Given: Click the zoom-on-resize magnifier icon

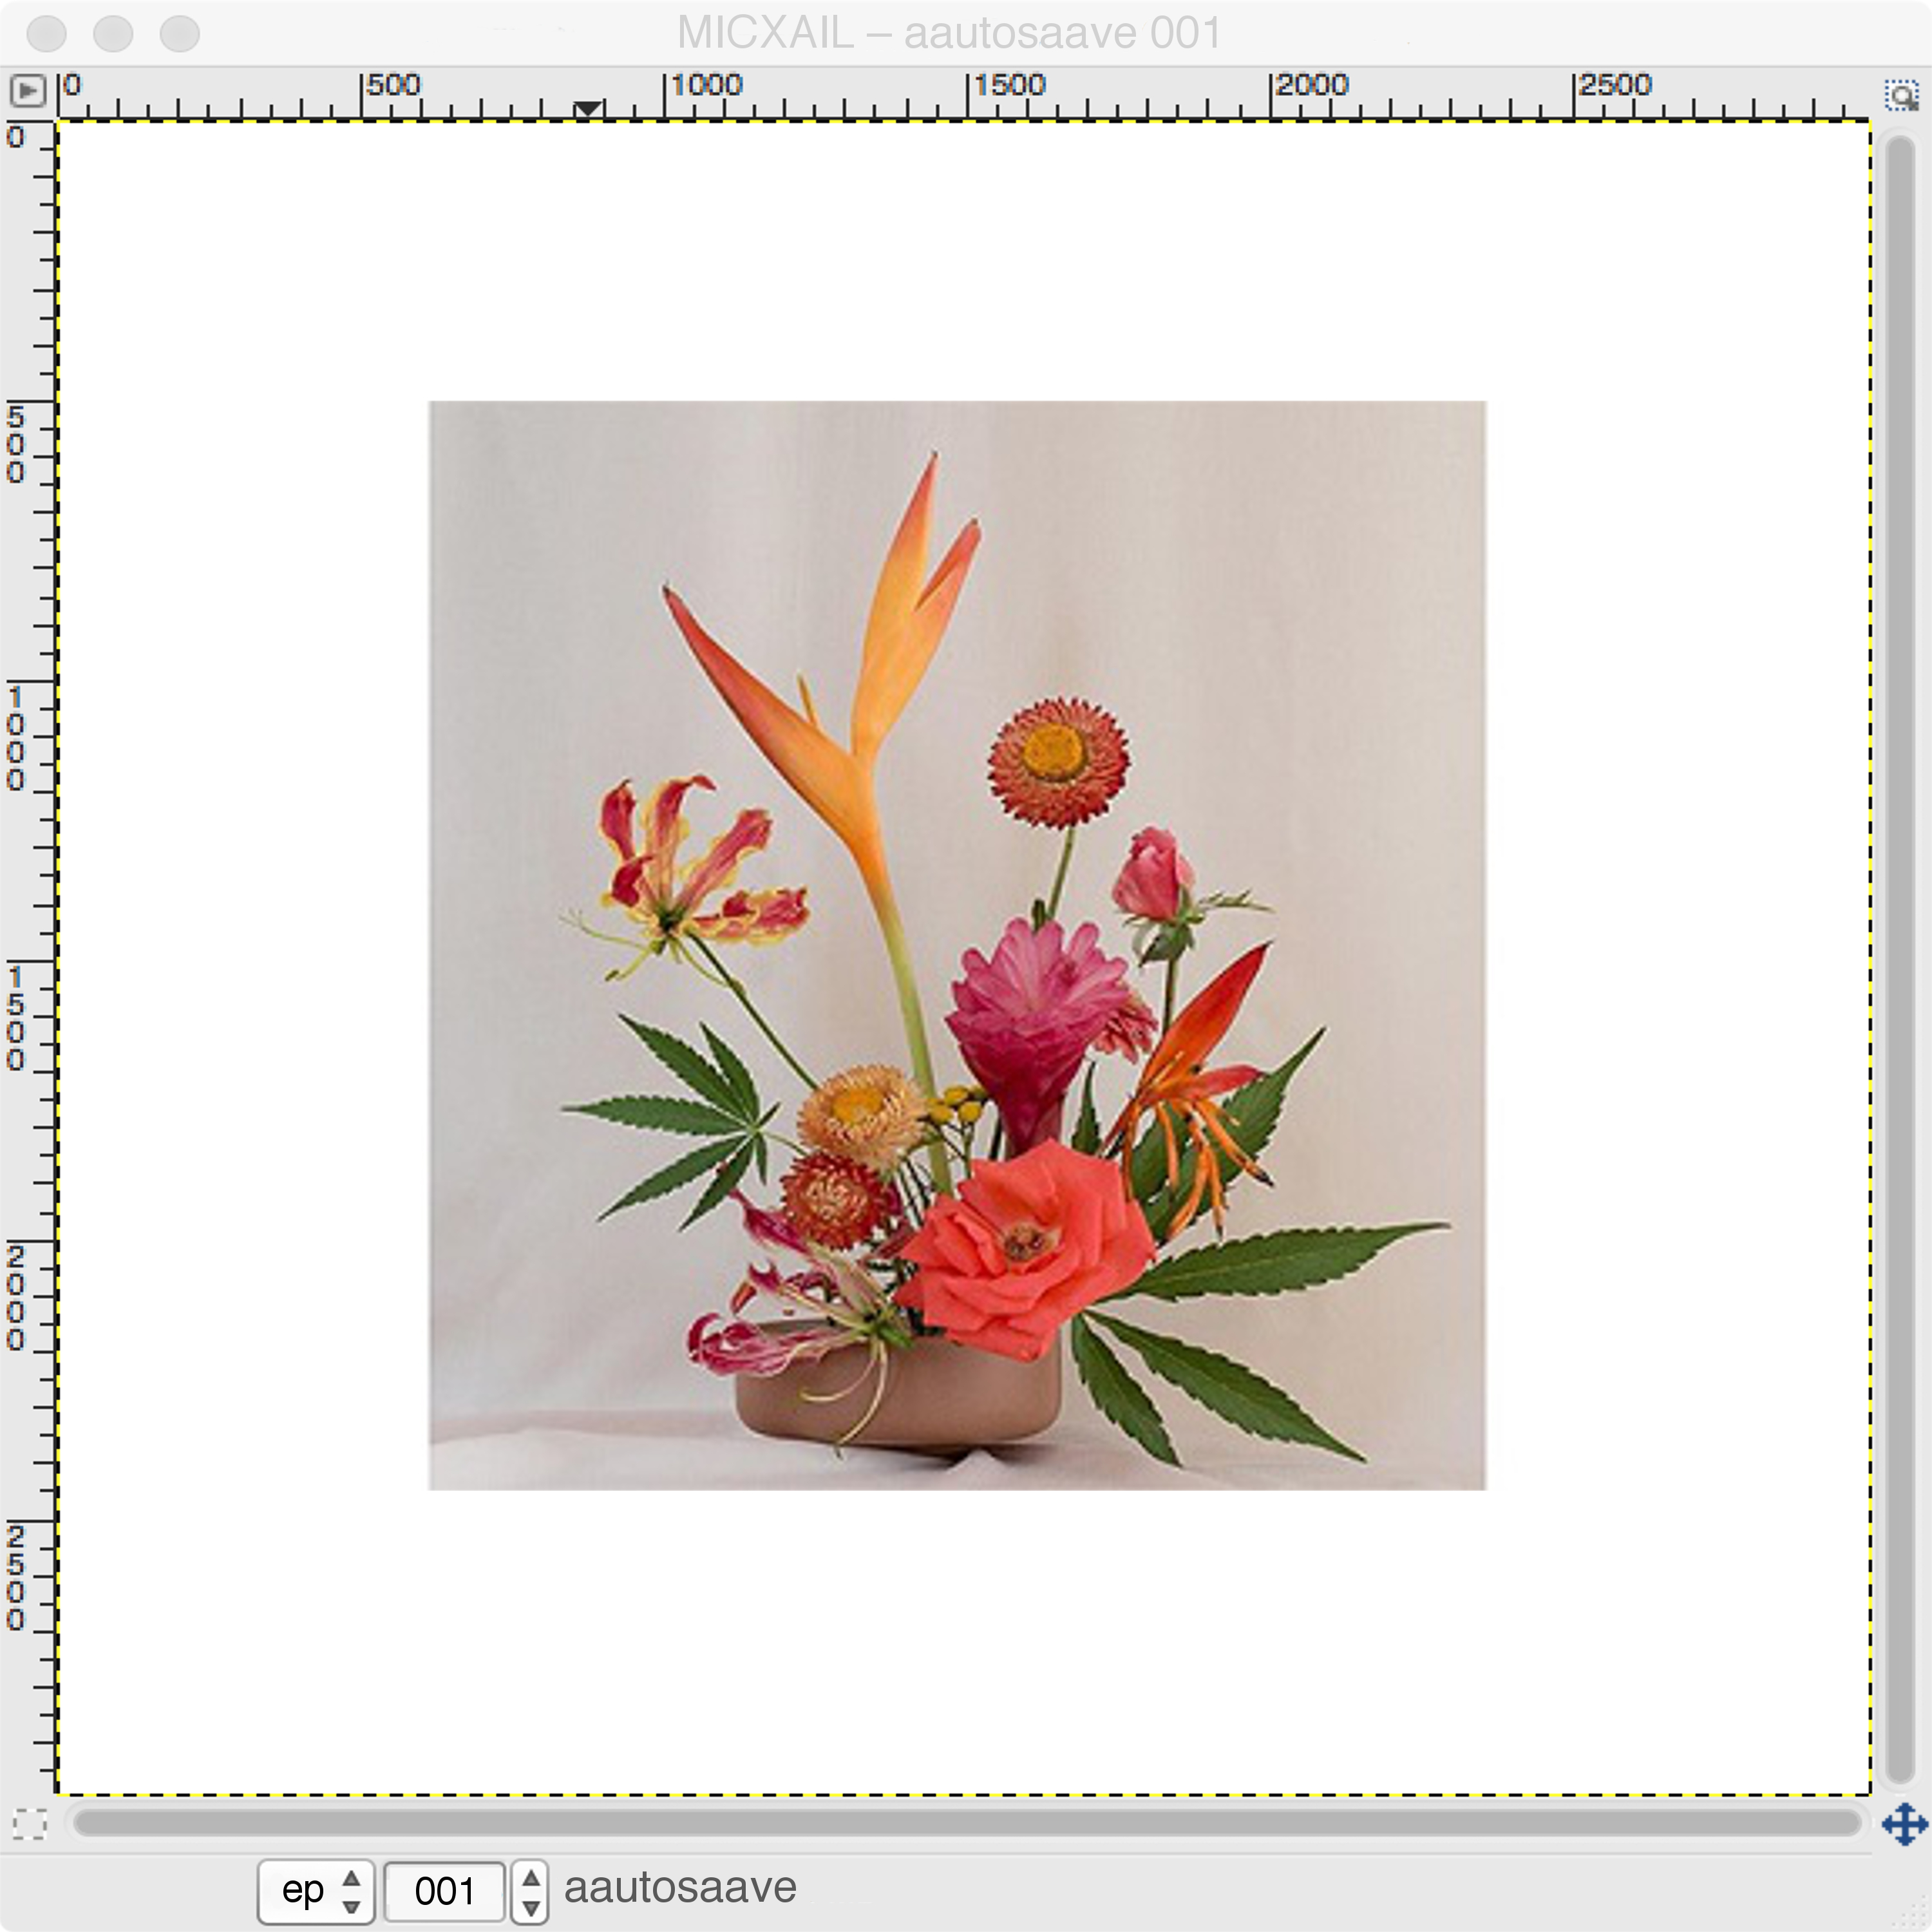Looking at the screenshot, I should (1901, 96).
